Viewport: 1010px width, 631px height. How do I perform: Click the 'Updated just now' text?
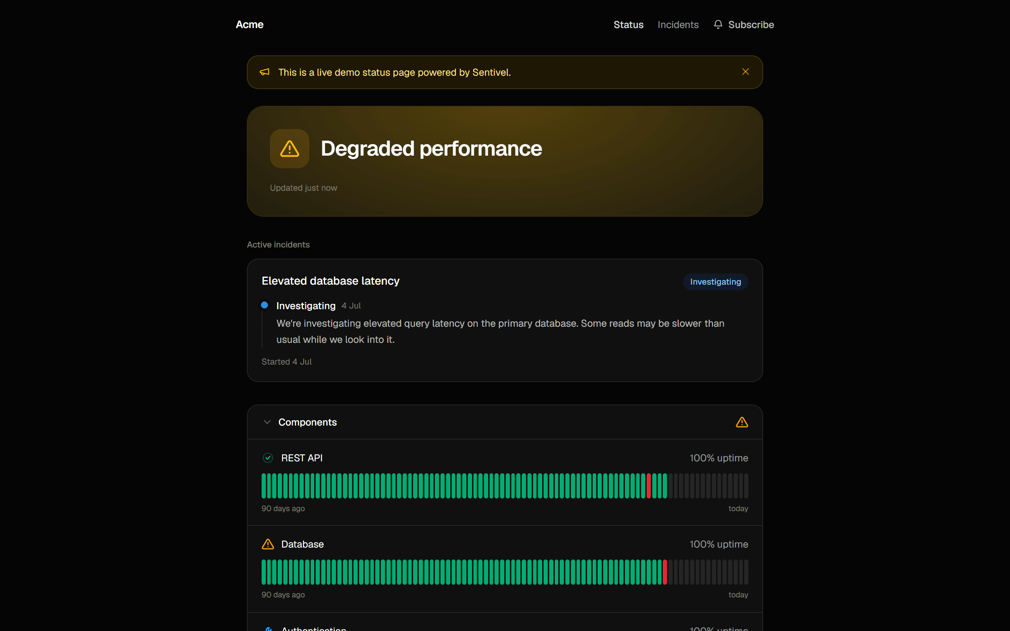point(303,188)
